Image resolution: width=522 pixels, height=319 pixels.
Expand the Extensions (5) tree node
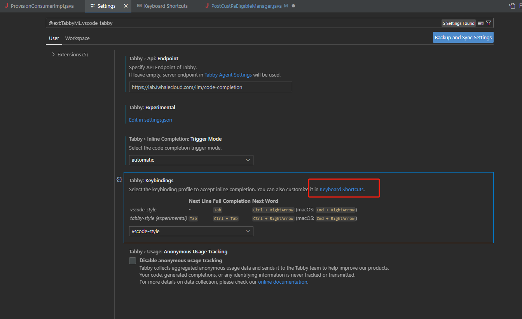pyautogui.click(x=53, y=55)
